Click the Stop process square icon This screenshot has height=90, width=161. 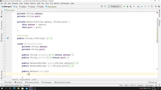coord(134,6)
